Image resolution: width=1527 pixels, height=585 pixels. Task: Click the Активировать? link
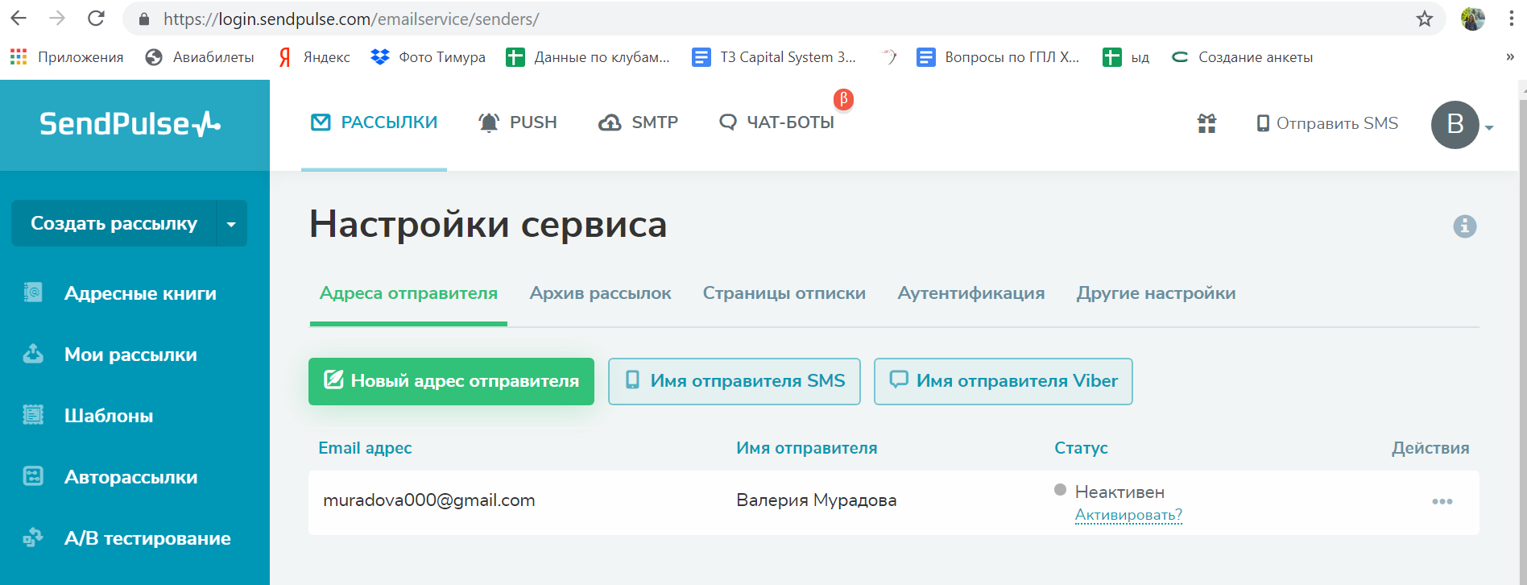(1128, 515)
